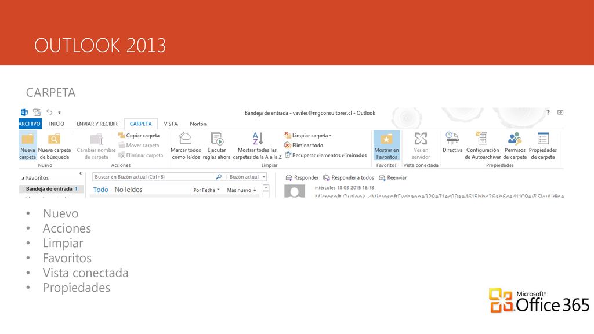Viewport: 594px width, 334px height.
Task: Select the CARPETA tab
Action: pyautogui.click(x=140, y=124)
